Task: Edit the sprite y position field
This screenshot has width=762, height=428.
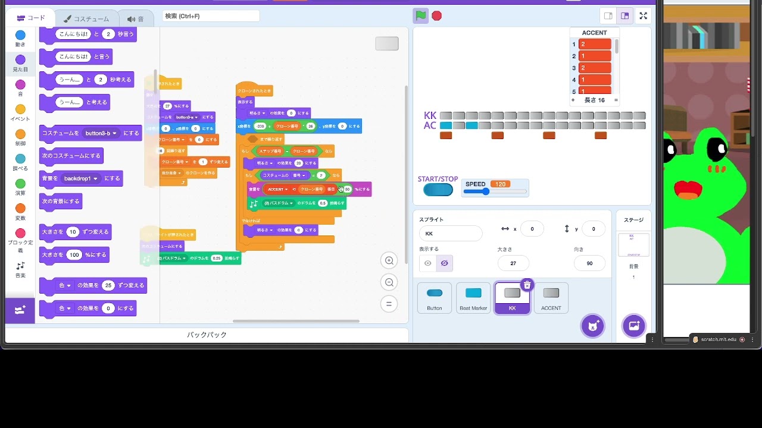Action: 593,229
